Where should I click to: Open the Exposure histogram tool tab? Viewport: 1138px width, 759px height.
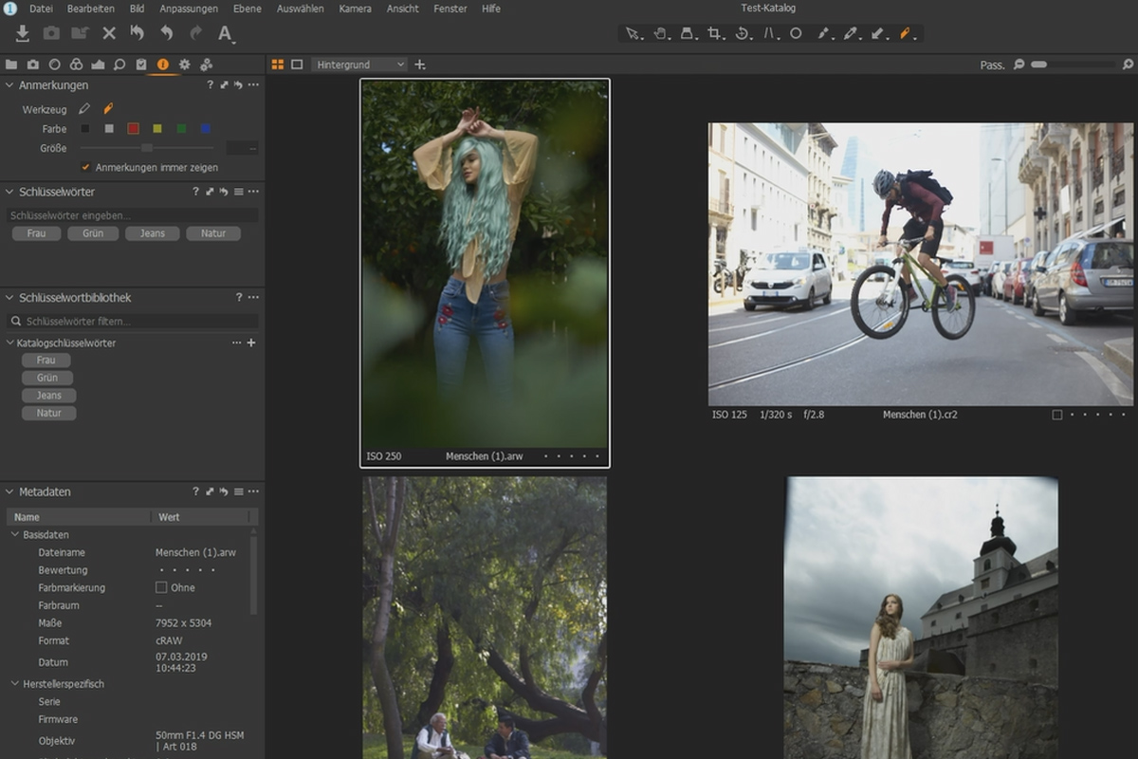[x=98, y=65]
